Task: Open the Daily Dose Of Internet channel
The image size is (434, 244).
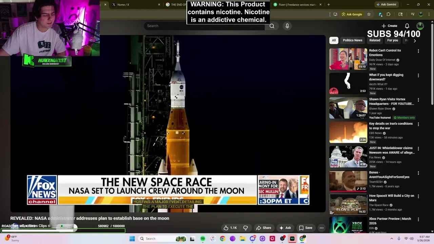Action: click(382, 60)
